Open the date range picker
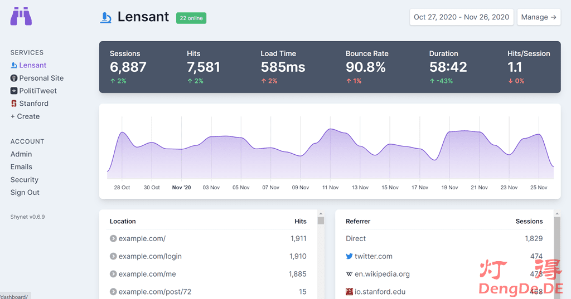This screenshot has height=299, width=571. (461, 17)
